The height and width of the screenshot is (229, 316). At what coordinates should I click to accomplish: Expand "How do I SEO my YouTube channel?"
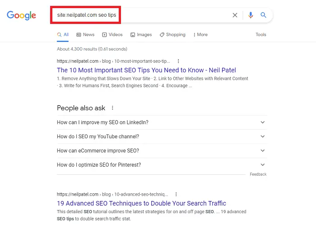[x=263, y=136]
